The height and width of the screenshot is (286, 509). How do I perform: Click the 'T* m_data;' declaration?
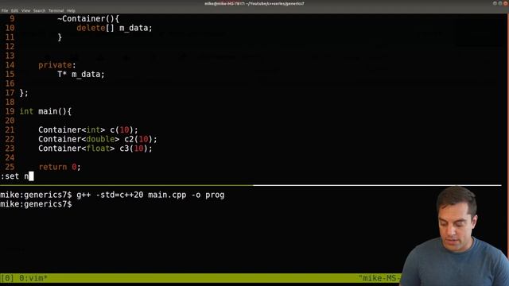81,74
